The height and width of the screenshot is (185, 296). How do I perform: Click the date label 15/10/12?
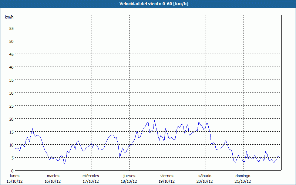coord(15,181)
